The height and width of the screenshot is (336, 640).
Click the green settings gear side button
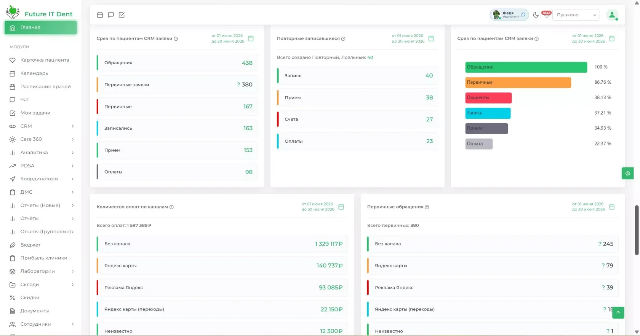click(627, 173)
